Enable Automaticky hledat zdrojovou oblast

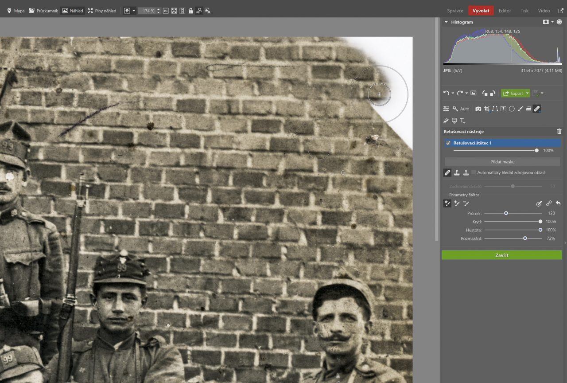pyautogui.click(x=474, y=172)
